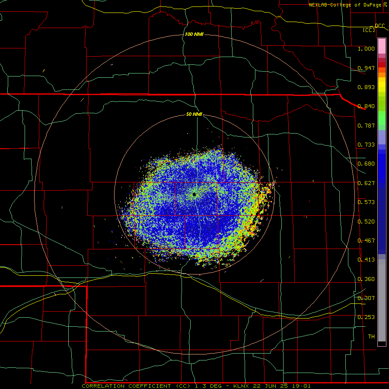Click the [CC] legend title
Image resolution: width=389 pixels, height=389 pixels.
[x=369, y=30]
